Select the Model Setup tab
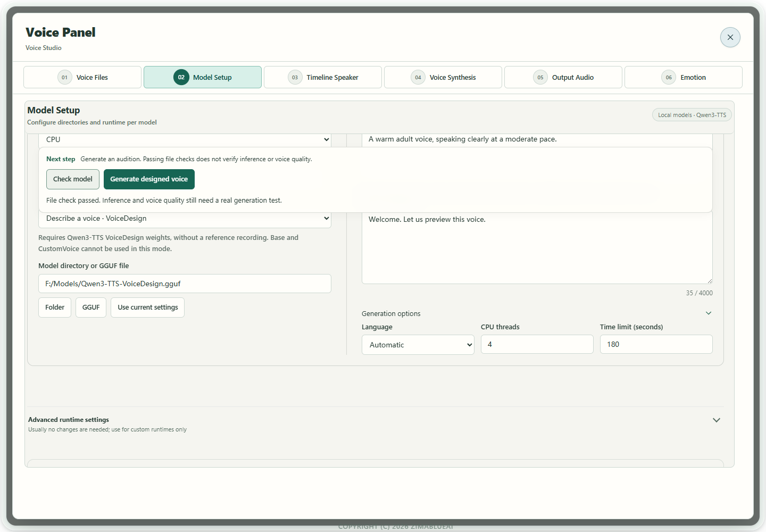This screenshot has height=532, width=766. coord(203,77)
